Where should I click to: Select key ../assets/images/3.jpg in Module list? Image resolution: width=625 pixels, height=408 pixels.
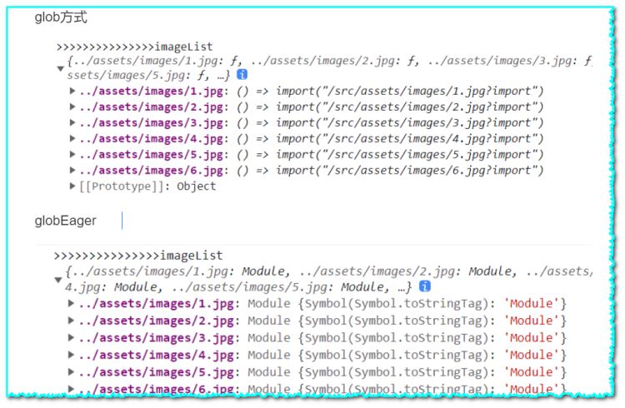point(157,338)
